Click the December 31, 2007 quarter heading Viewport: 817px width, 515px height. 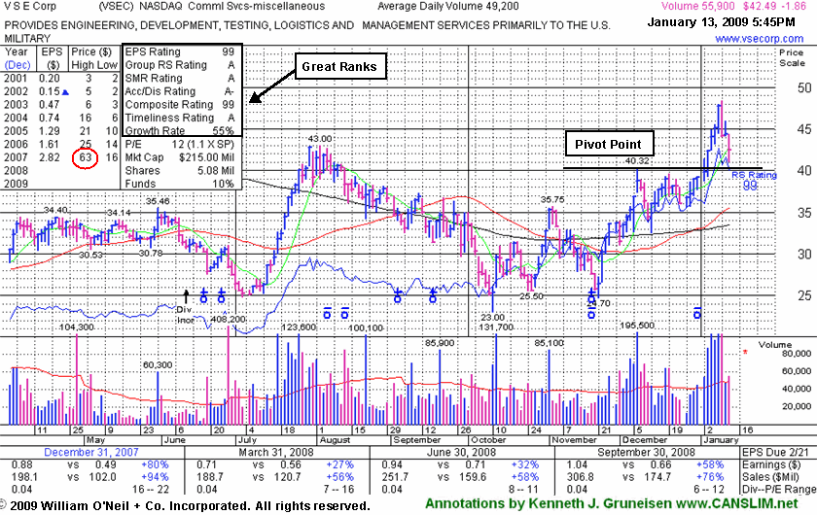click(91, 452)
